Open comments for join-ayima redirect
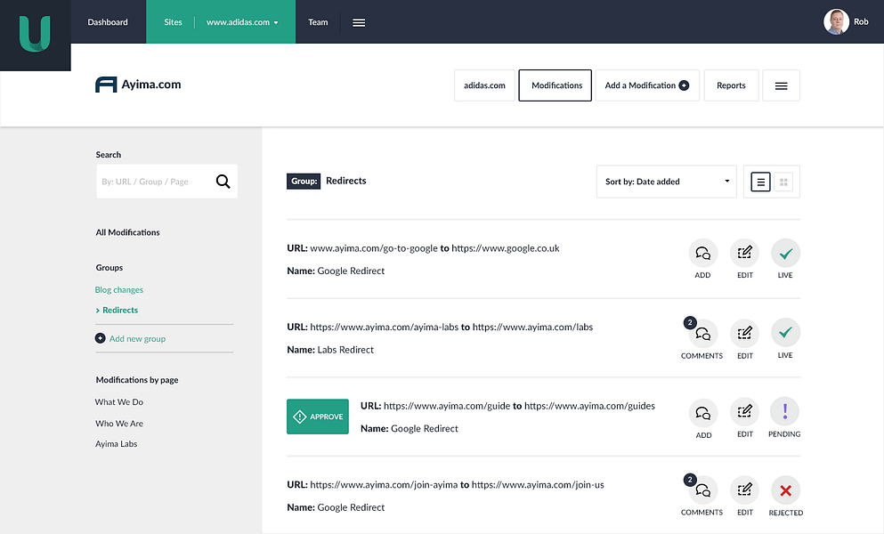 (x=703, y=490)
